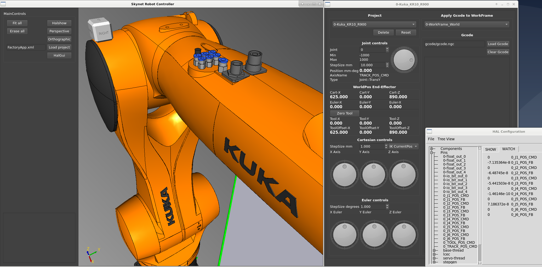Click the gcode/gcode.ngc path field
The image size is (542, 267).
pos(454,44)
